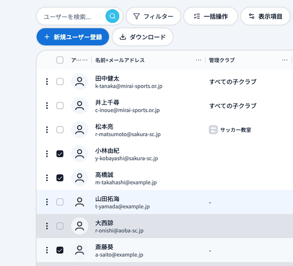Open row menu dots for 田中健太
This screenshot has width=293, height=266.
47,82
